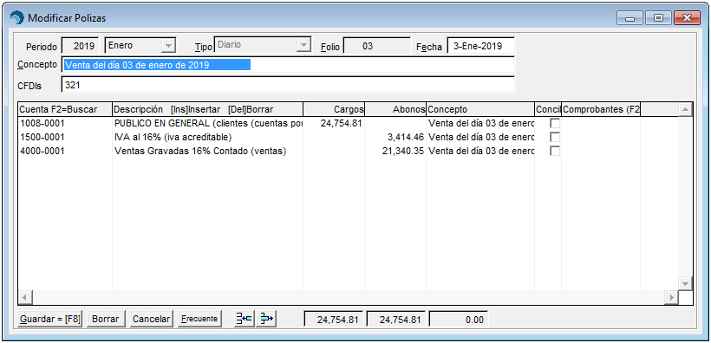
Task: Click the Cargos column header
Action: coord(334,109)
